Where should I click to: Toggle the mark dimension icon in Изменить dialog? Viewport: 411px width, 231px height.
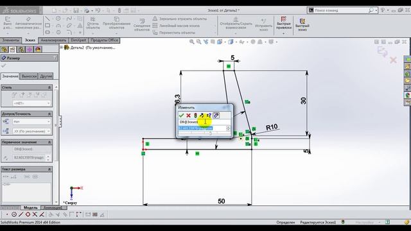click(216, 116)
